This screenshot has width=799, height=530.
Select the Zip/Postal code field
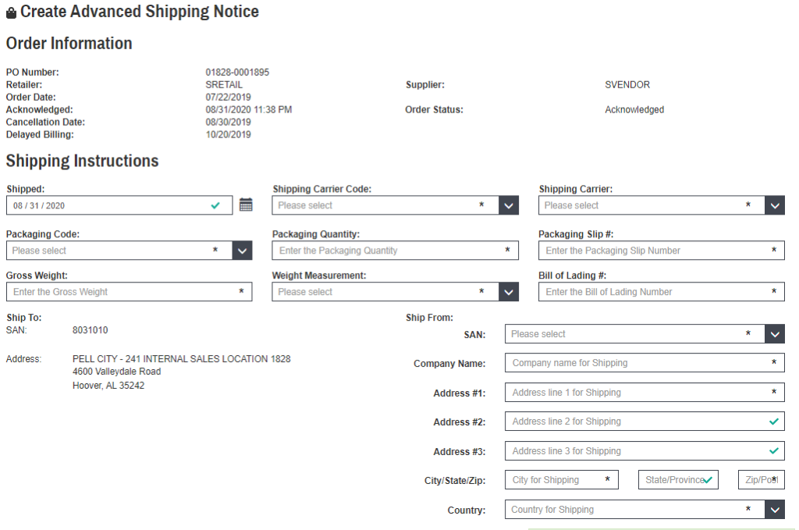pyautogui.click(x=760, y=480)
